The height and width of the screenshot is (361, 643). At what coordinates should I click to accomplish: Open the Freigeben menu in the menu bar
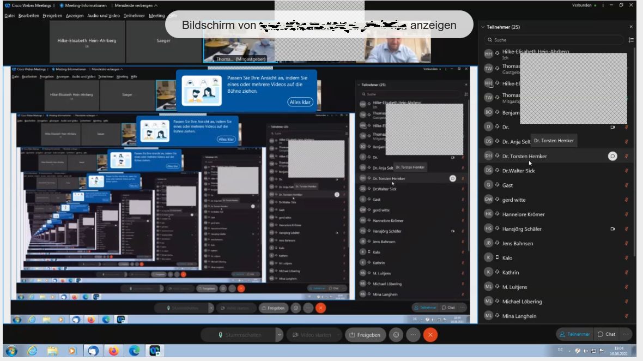(x=52, y=16)
